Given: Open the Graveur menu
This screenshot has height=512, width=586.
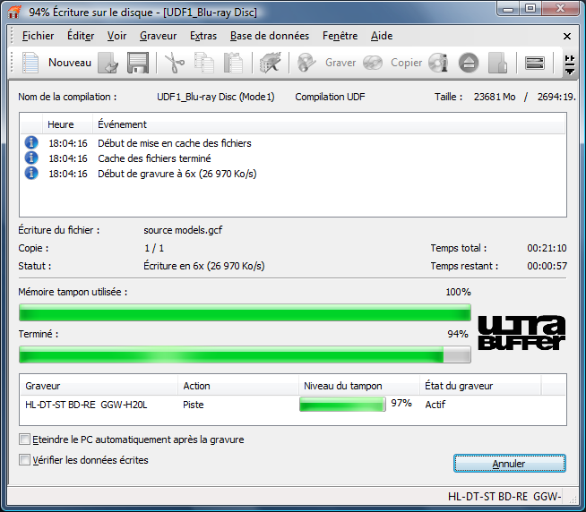Looking at the screenshot, I should tap(158, 36).
